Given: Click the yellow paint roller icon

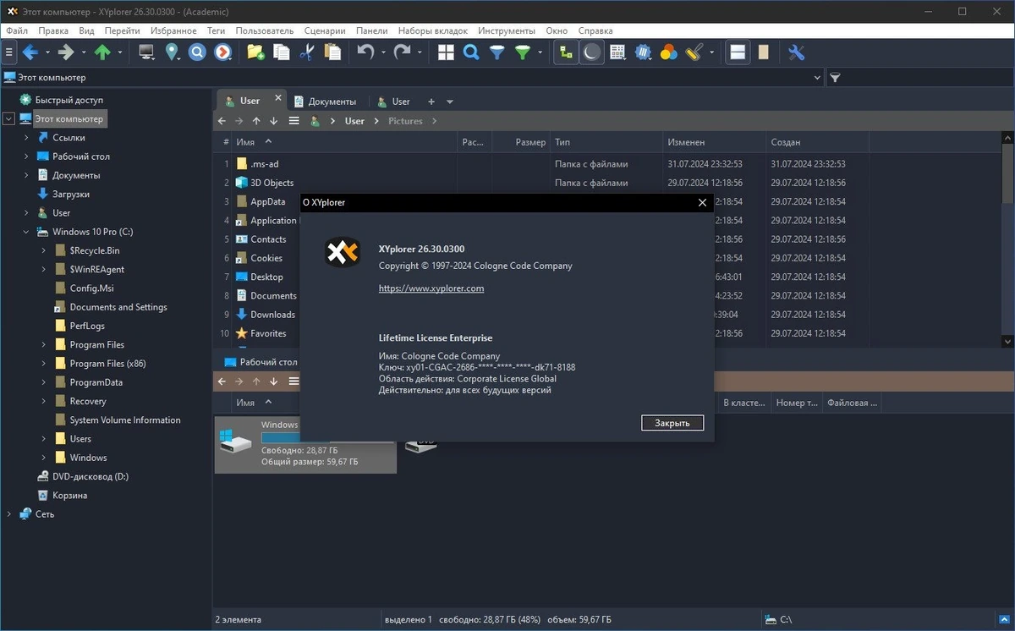Looking at the screenshot, I should coord(694,52).
